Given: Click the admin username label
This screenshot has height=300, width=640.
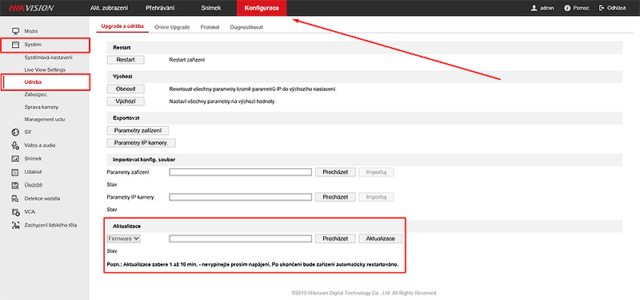Looking at the screenshot, I should tap(547, 8).
